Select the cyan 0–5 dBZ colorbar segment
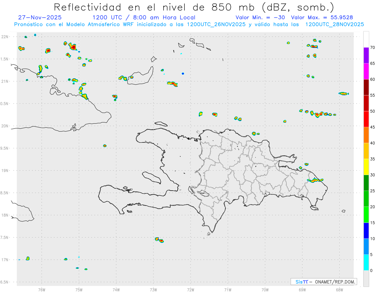Screen dimensions: 381x294 [x=366, y=263]
